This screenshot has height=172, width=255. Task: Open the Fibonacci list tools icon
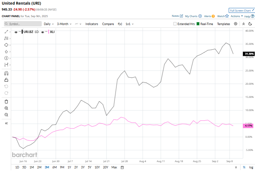[x=6, y=38]
